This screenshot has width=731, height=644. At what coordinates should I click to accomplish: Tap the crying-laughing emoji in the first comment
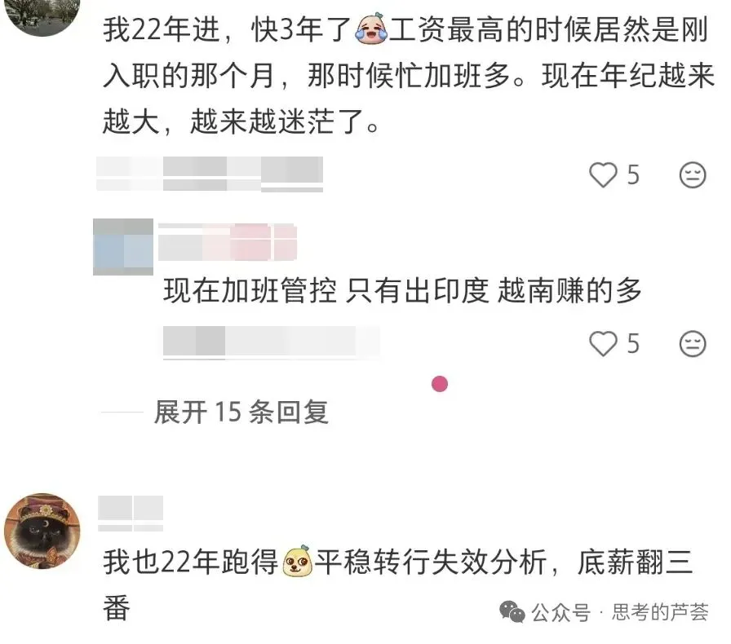coord(371,29)
